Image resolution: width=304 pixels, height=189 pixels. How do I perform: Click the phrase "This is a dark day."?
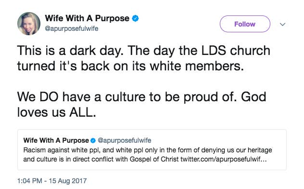pos(70,51)
